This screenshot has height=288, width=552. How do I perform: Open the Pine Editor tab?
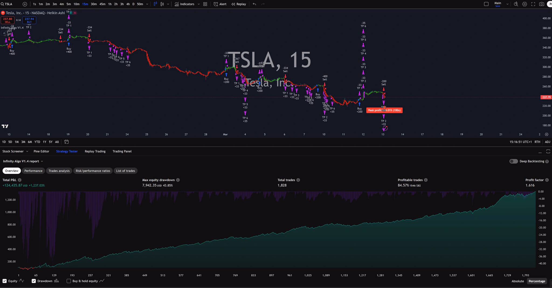click(x=41, y=151)
